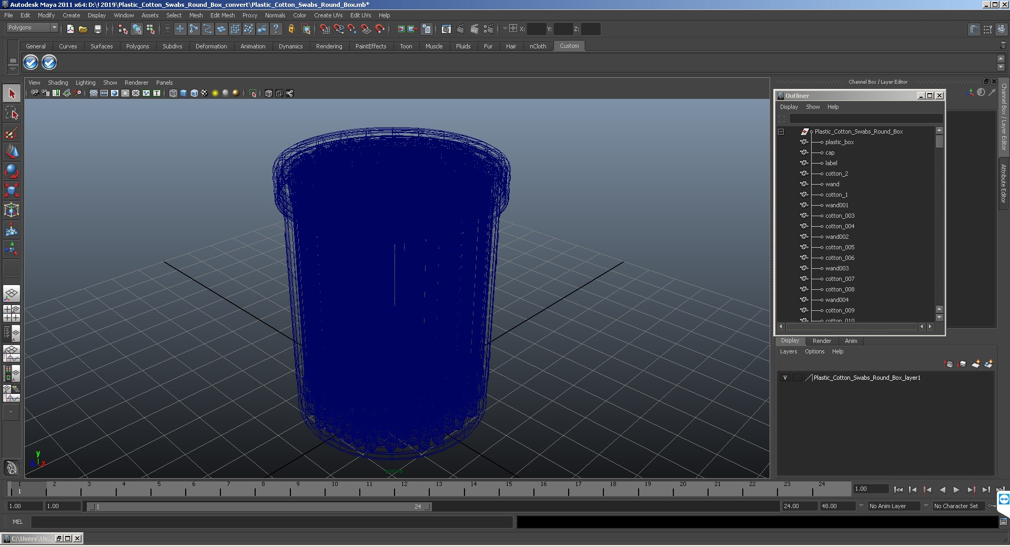
Task: Select the arrow Select tool in toolbox
Action: coord(12,94)
